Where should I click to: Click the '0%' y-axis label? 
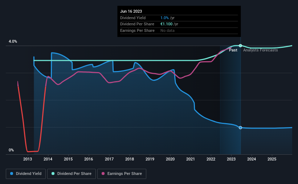click(11, 150)
